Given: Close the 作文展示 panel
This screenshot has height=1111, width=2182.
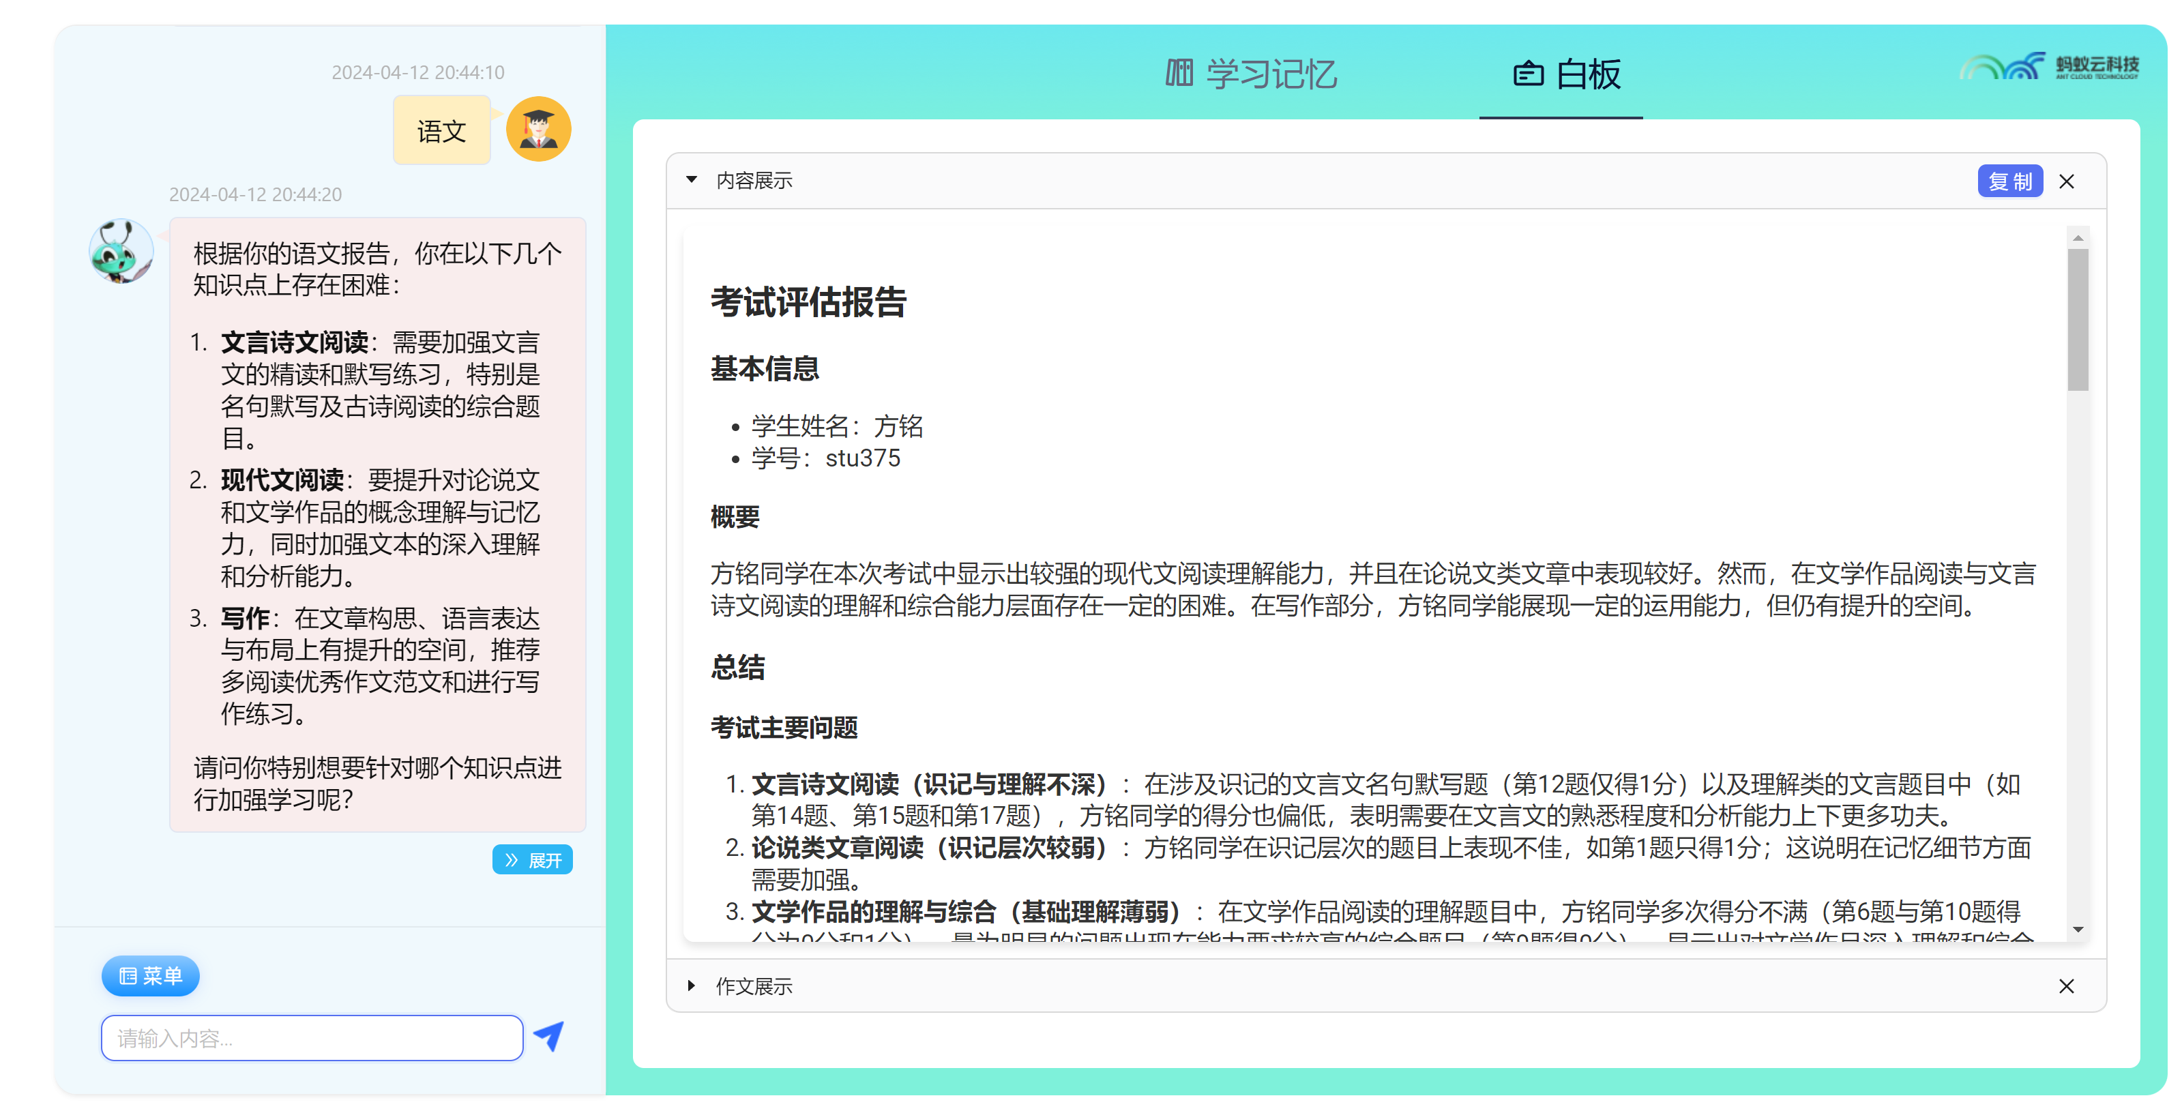Looking at the screenshot, I should 2067,986.
